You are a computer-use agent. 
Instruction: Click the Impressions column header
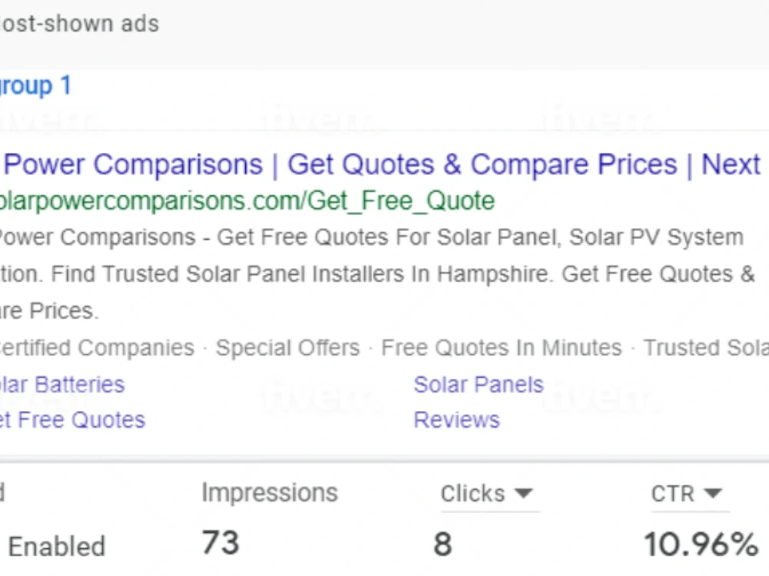[270, 493]
